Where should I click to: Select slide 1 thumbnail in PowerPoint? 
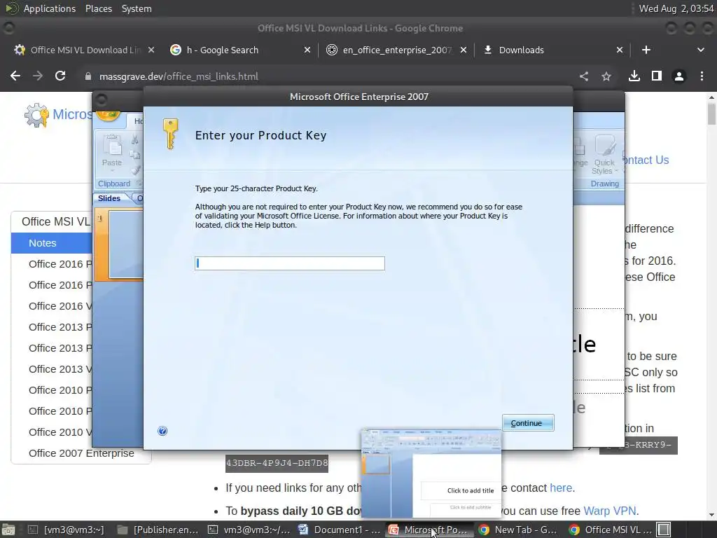click(125, 244)
